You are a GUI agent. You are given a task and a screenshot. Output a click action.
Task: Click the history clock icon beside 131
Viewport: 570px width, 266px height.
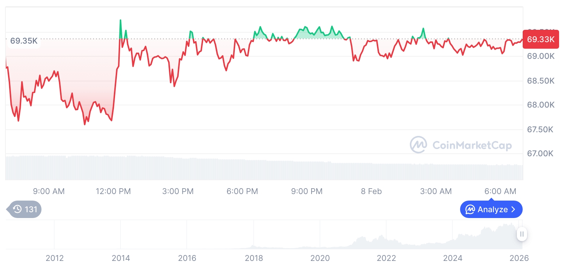point(17,209)
